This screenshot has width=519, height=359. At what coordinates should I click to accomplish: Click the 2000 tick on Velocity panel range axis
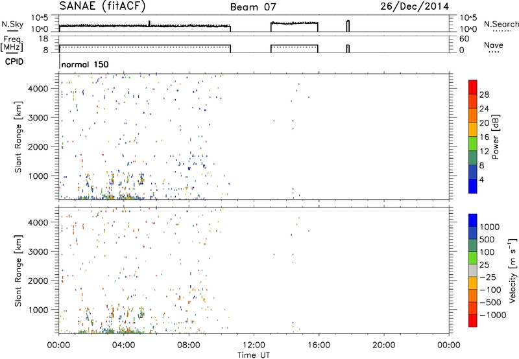pyautogui.click(x=38, y=281)
